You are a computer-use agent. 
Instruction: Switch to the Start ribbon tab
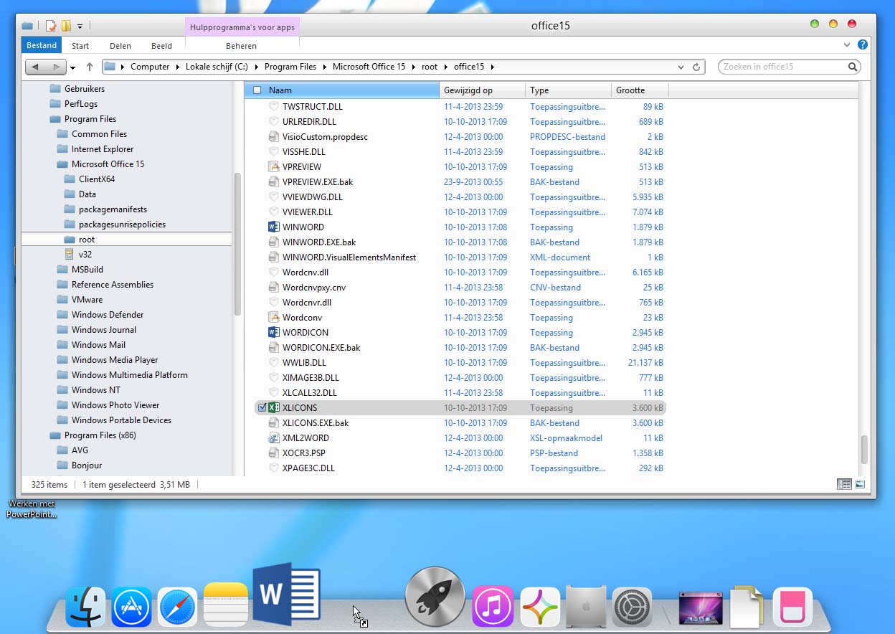point(80,46)
